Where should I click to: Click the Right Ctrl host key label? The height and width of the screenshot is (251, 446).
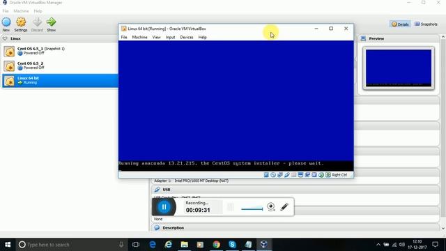pos(339,175)
